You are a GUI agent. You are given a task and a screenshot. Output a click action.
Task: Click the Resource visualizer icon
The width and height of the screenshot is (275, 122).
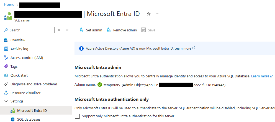coord(6,93)
